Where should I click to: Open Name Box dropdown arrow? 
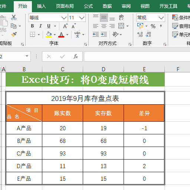[27, 56]
